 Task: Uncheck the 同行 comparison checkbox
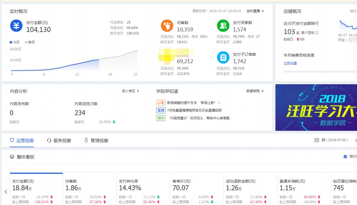click(x=345, y=156)
